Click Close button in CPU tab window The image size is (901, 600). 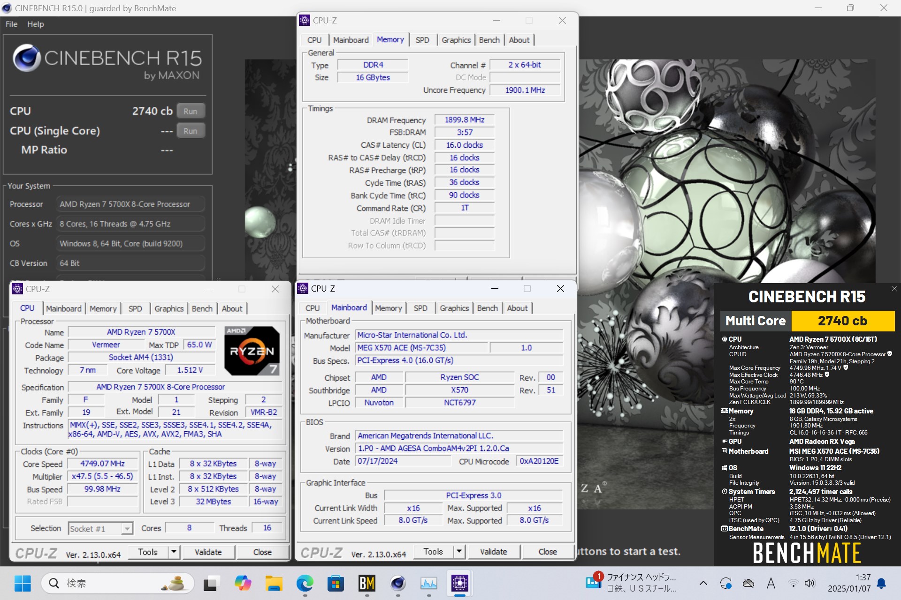262,552
